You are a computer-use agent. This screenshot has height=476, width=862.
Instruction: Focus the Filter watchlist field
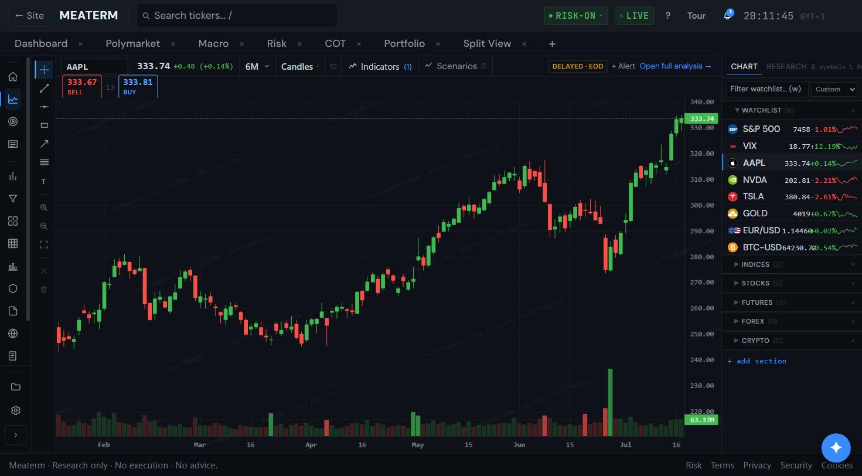tap(768, 89)
